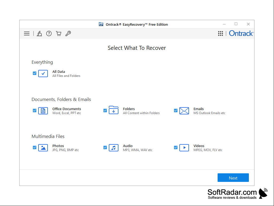Click the EasyRecovery title bar app icon
The image size is (274, 206).
101,24
